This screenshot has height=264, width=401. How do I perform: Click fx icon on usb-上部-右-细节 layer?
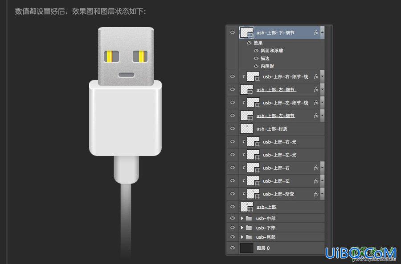click(x=316, y=90)
